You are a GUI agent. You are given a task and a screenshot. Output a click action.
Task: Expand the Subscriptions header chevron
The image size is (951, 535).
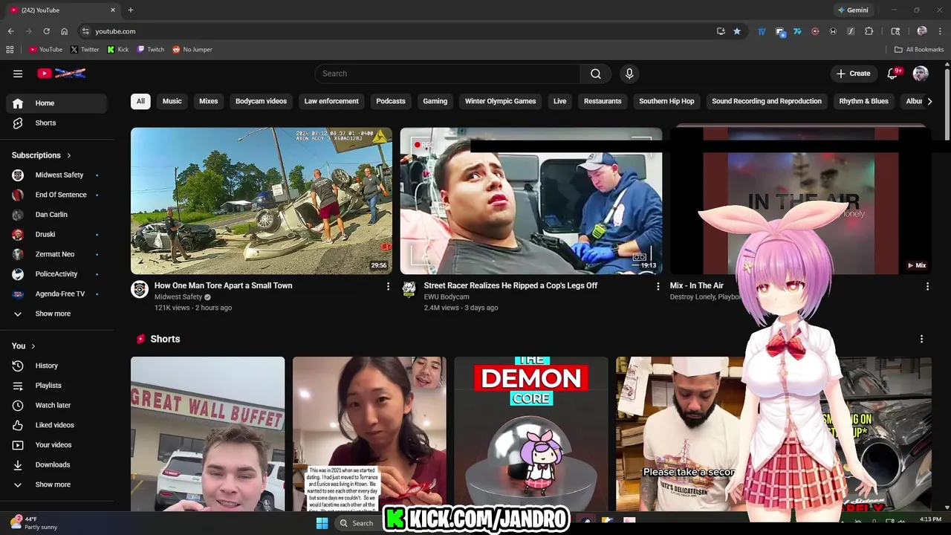(69, 155)
